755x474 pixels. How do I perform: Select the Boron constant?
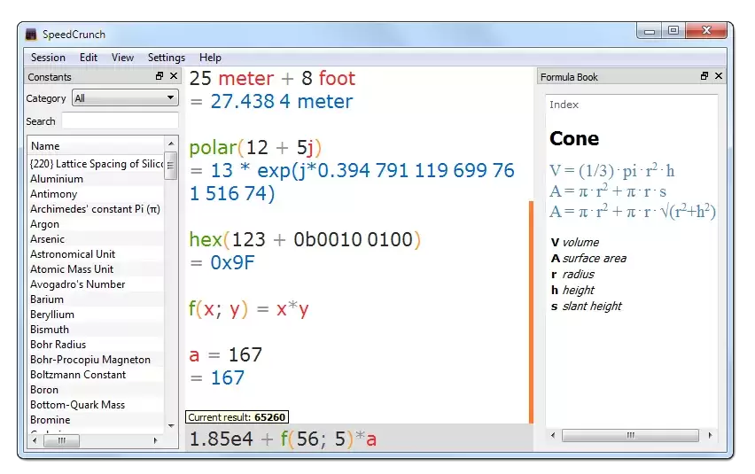(96, 390)
